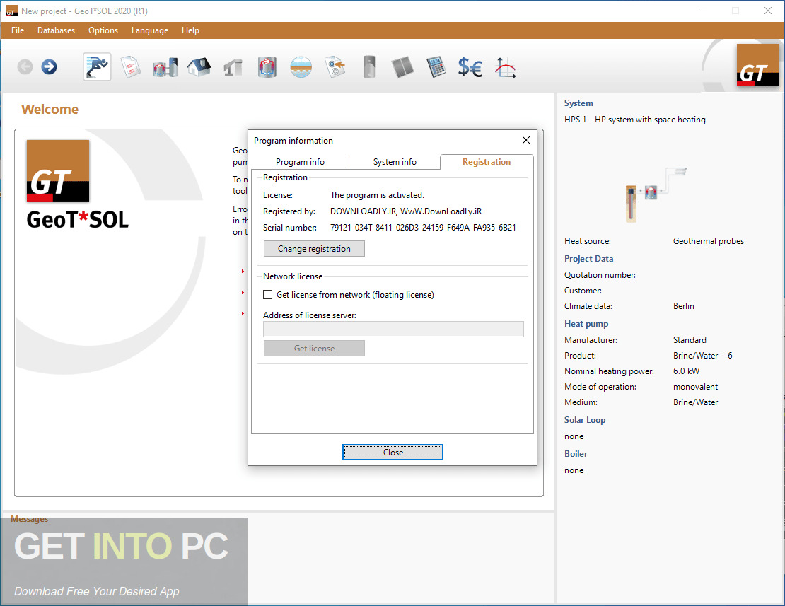Switch to the System info tab
Viewport: 785px width, 606px height.
395,162
